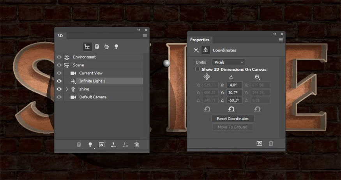This screenshot has width=341, height=180.
Task: Select the 3D panel tab
Action: 60,36
